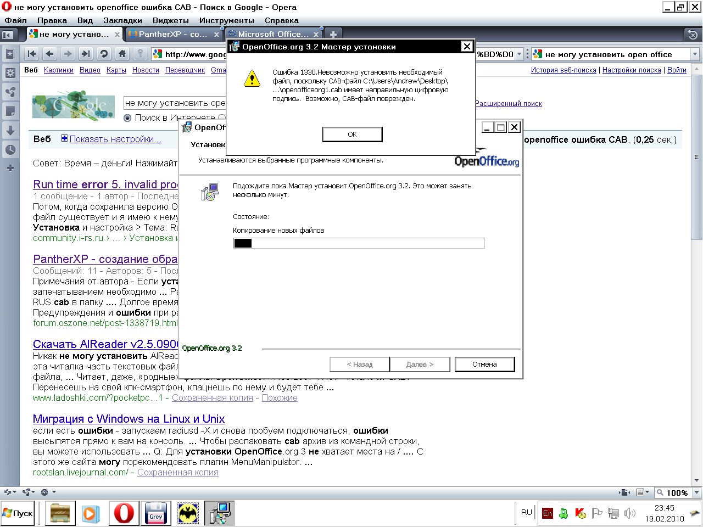Screen dimensions: 703x527
Task: Select the Поиск в Интернете radio button
Action: [x=127, y=117]
